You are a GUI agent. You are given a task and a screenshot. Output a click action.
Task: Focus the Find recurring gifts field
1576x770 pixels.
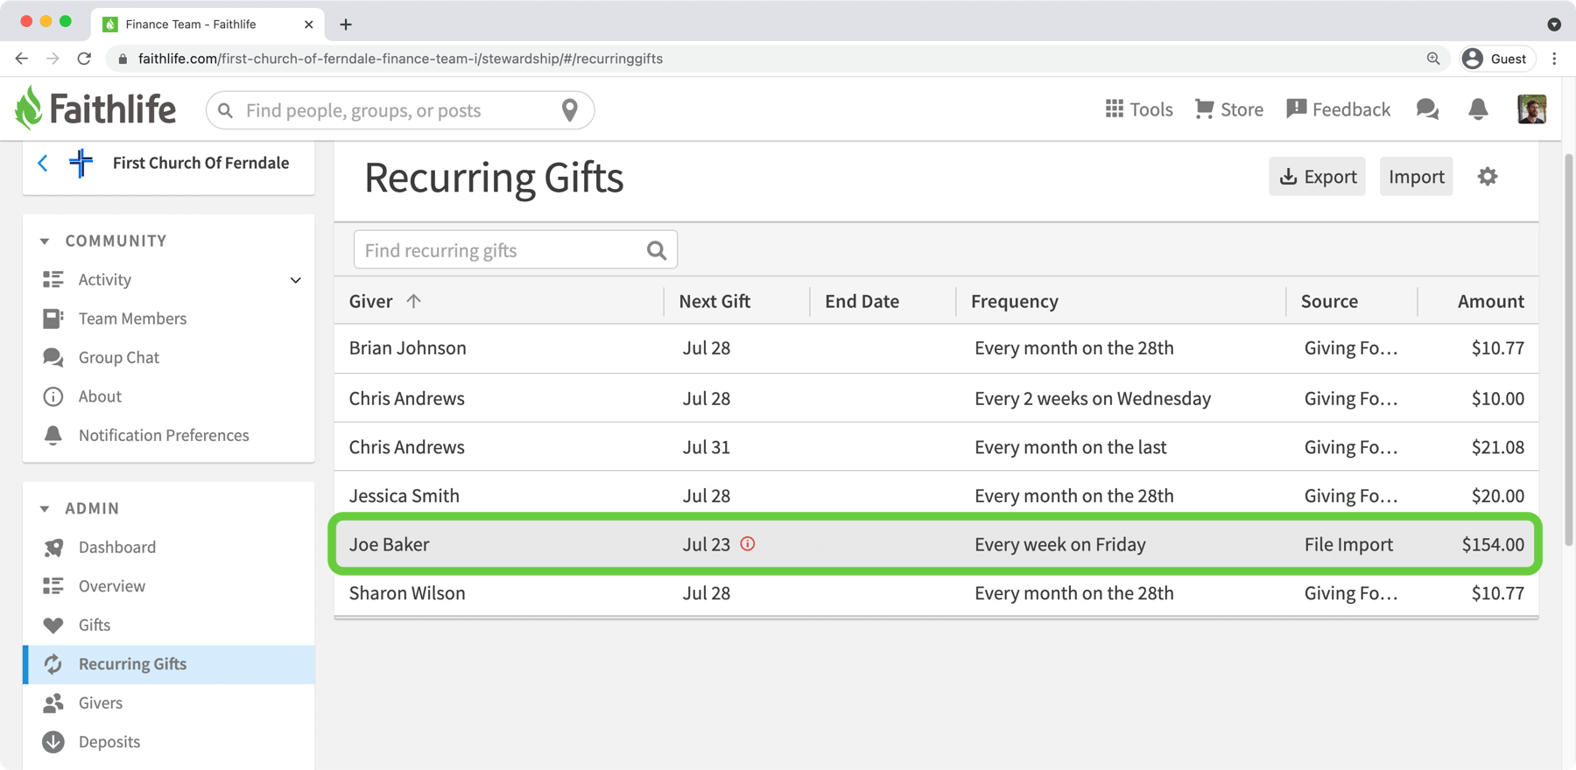tap(516, 250)
